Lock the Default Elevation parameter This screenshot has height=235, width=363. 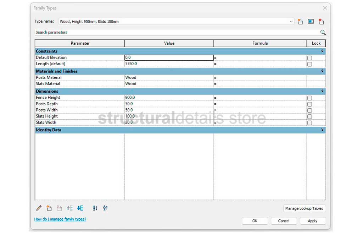pyautogui.click(x=309, y=58)
